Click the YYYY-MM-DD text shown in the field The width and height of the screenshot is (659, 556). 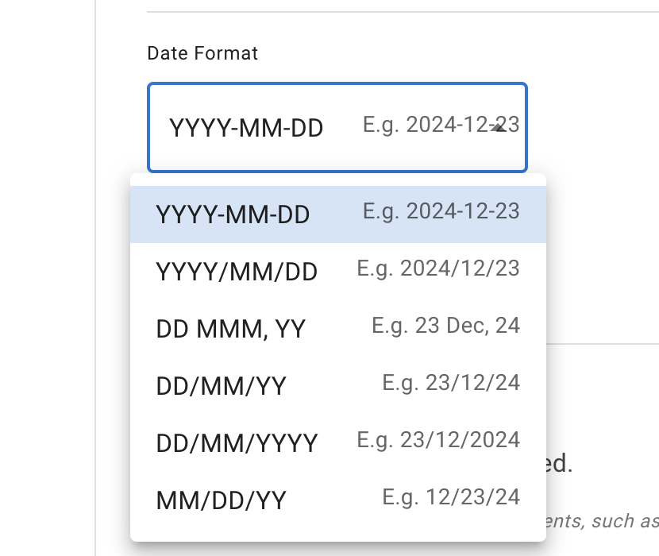pyautogui.click(x=248, y=126)
